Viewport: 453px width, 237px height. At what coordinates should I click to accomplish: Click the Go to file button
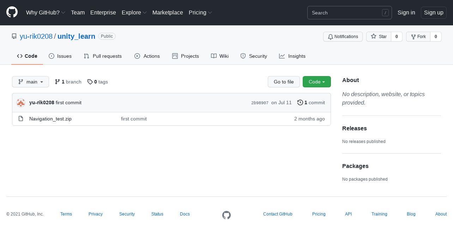(x=284, y=82)
